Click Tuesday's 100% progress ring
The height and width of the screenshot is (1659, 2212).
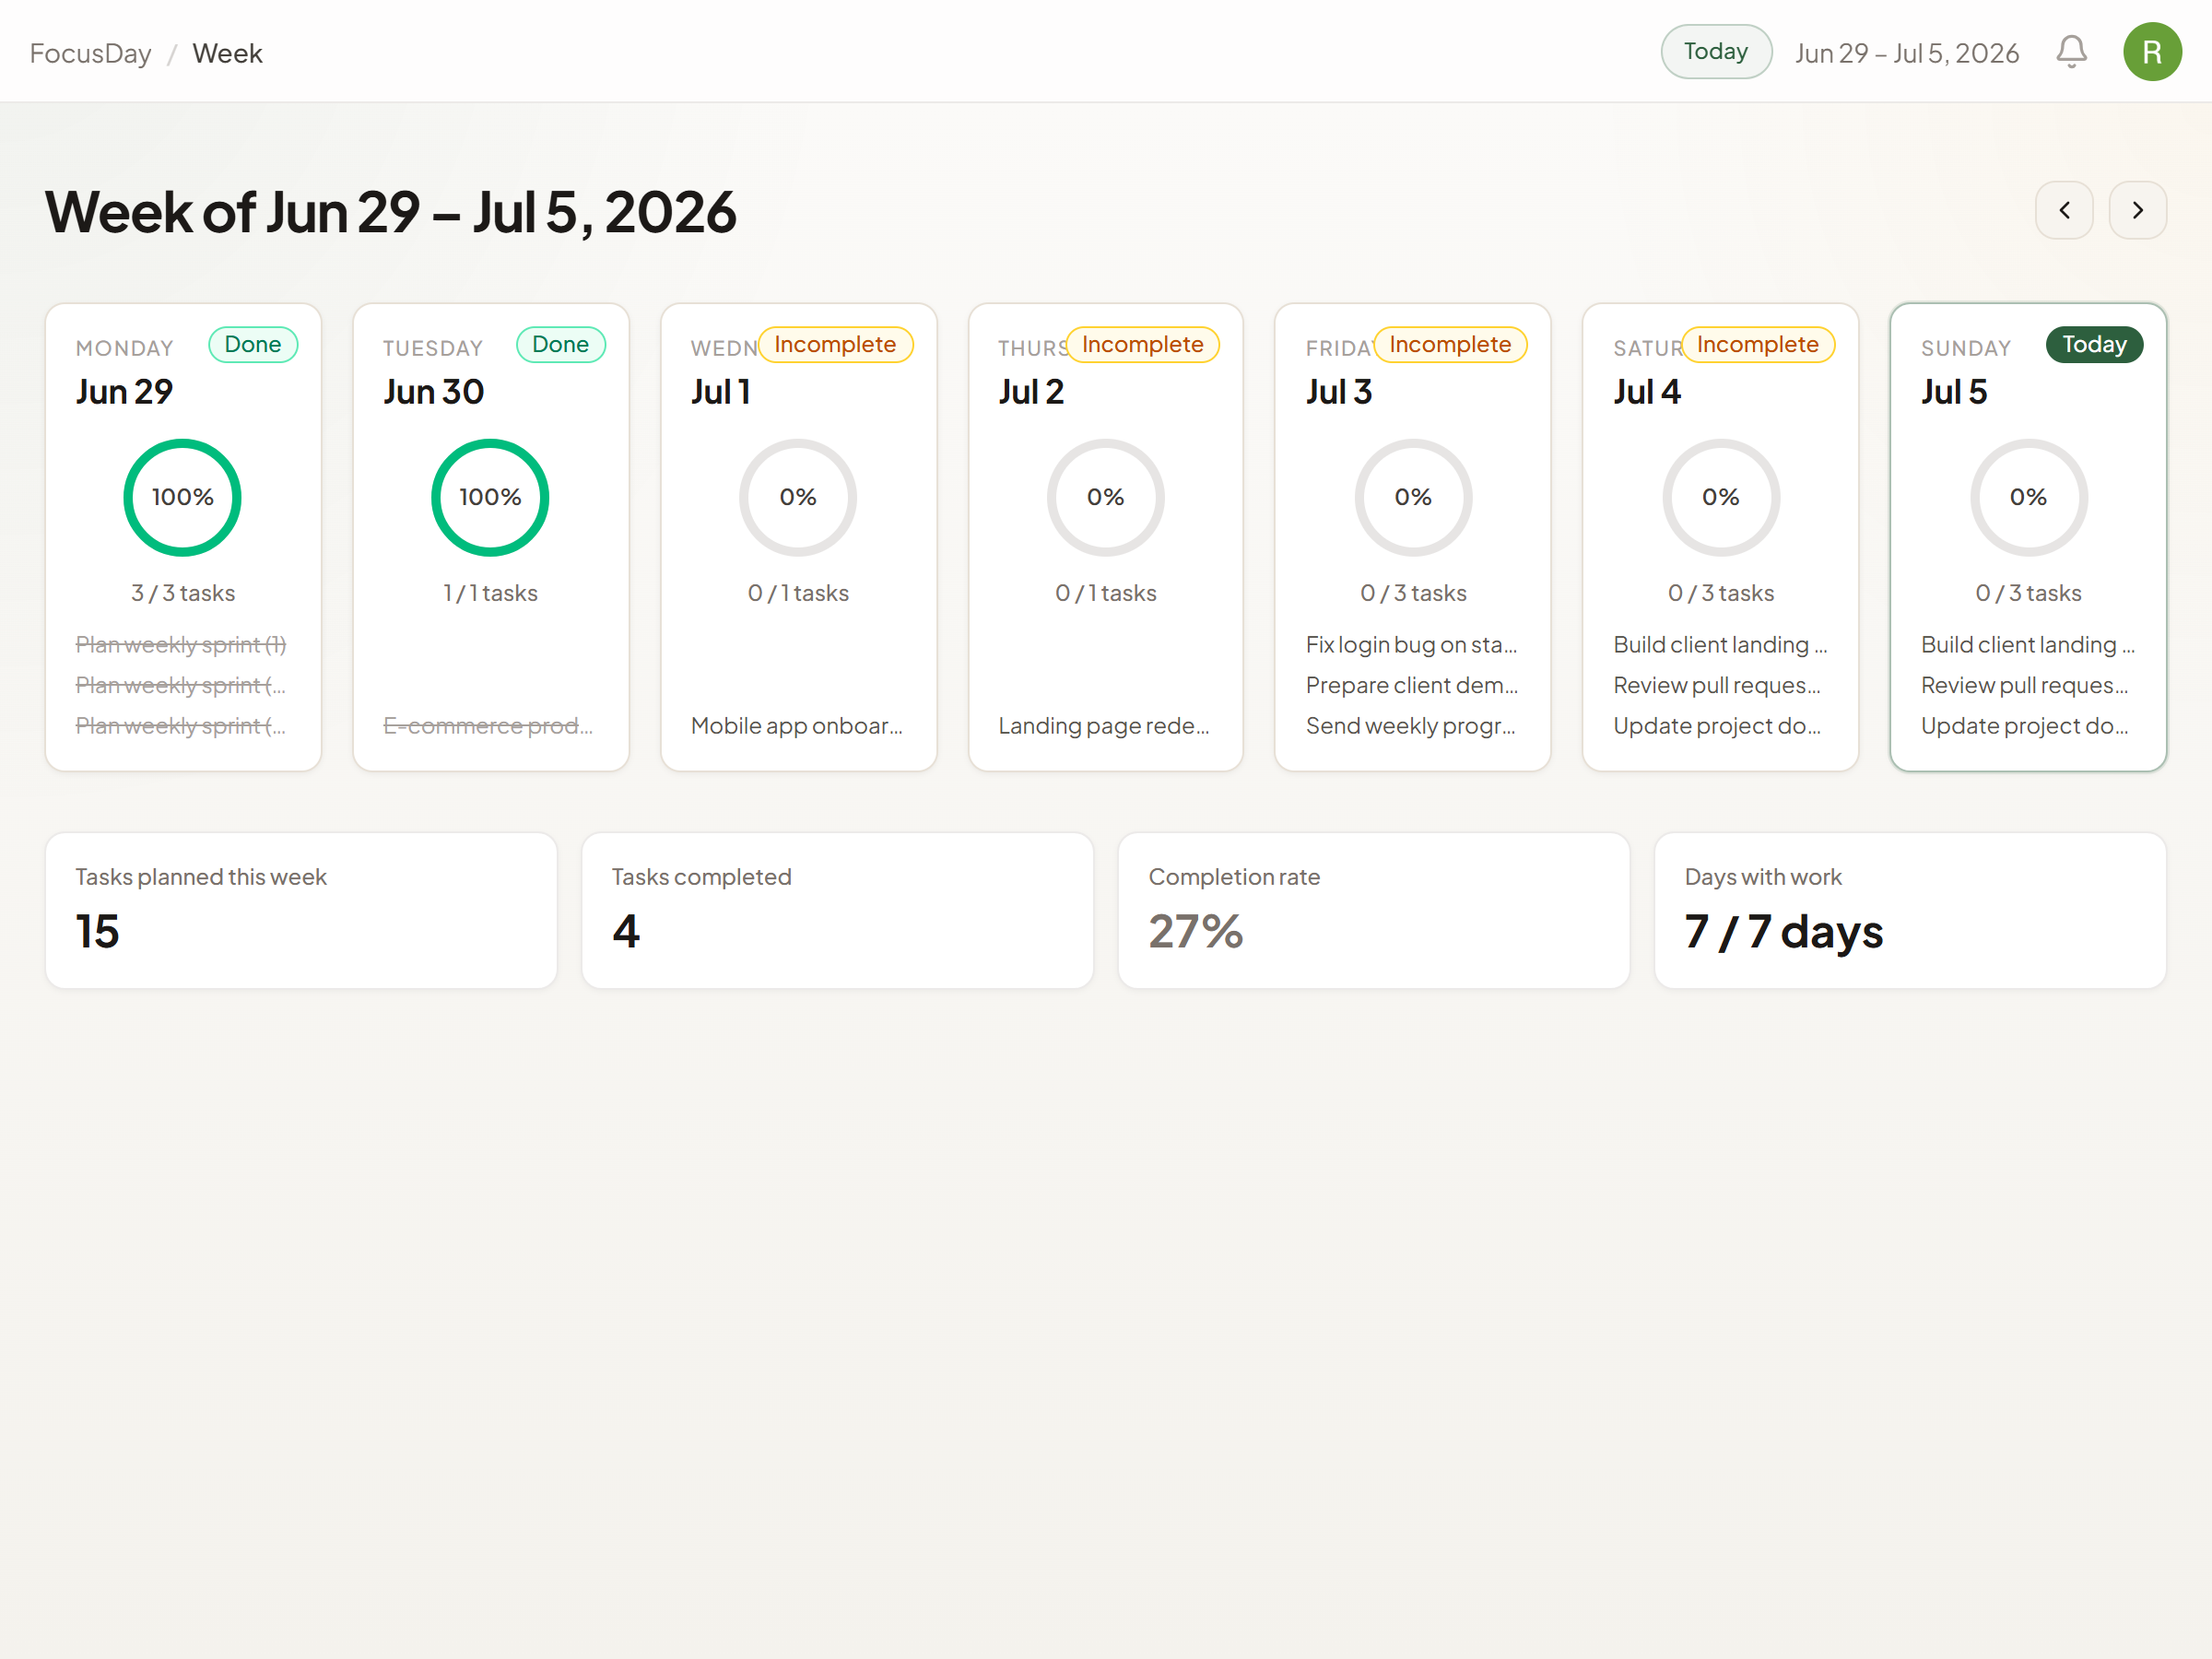pyautogui.click(x=490, y=497)
